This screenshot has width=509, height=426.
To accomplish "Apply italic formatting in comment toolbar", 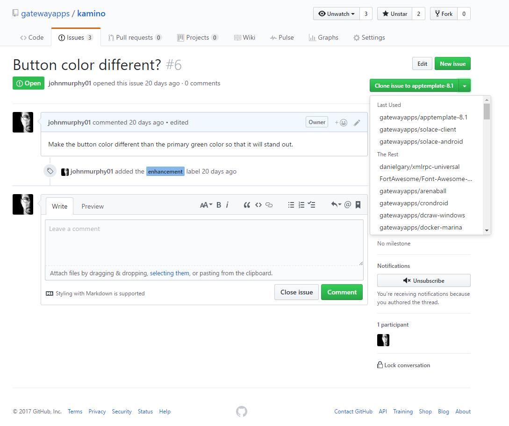I will [227, 205].
